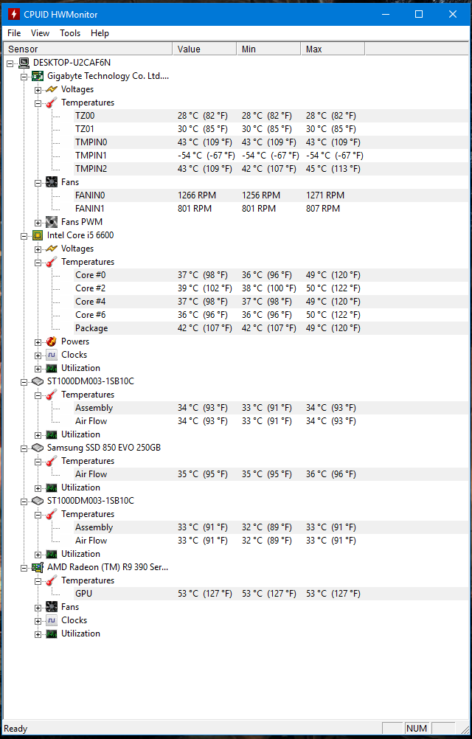The height and width of the screenshot is (739, 472).
Task: Click the Gigabyte motherboard icon
Action: coord(38,76)
